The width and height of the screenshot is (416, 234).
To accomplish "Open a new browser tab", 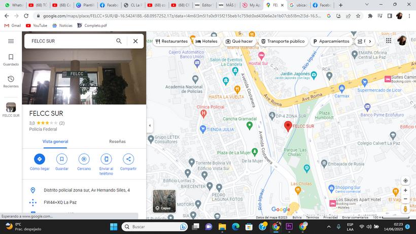I will click(x=340, y=5).
